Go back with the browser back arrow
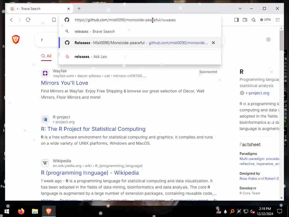 coord(11,20)
